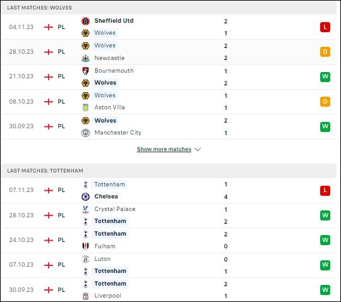
Task: Click red L badge for Sheffield Utd match
Action: (325, 27)
